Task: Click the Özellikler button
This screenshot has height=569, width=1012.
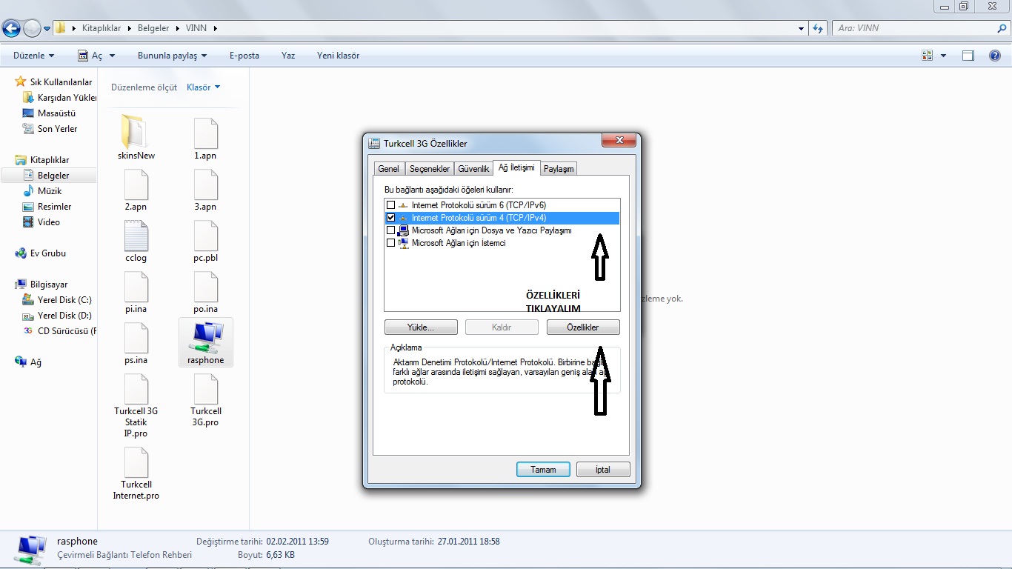Action: coord(583,327)
